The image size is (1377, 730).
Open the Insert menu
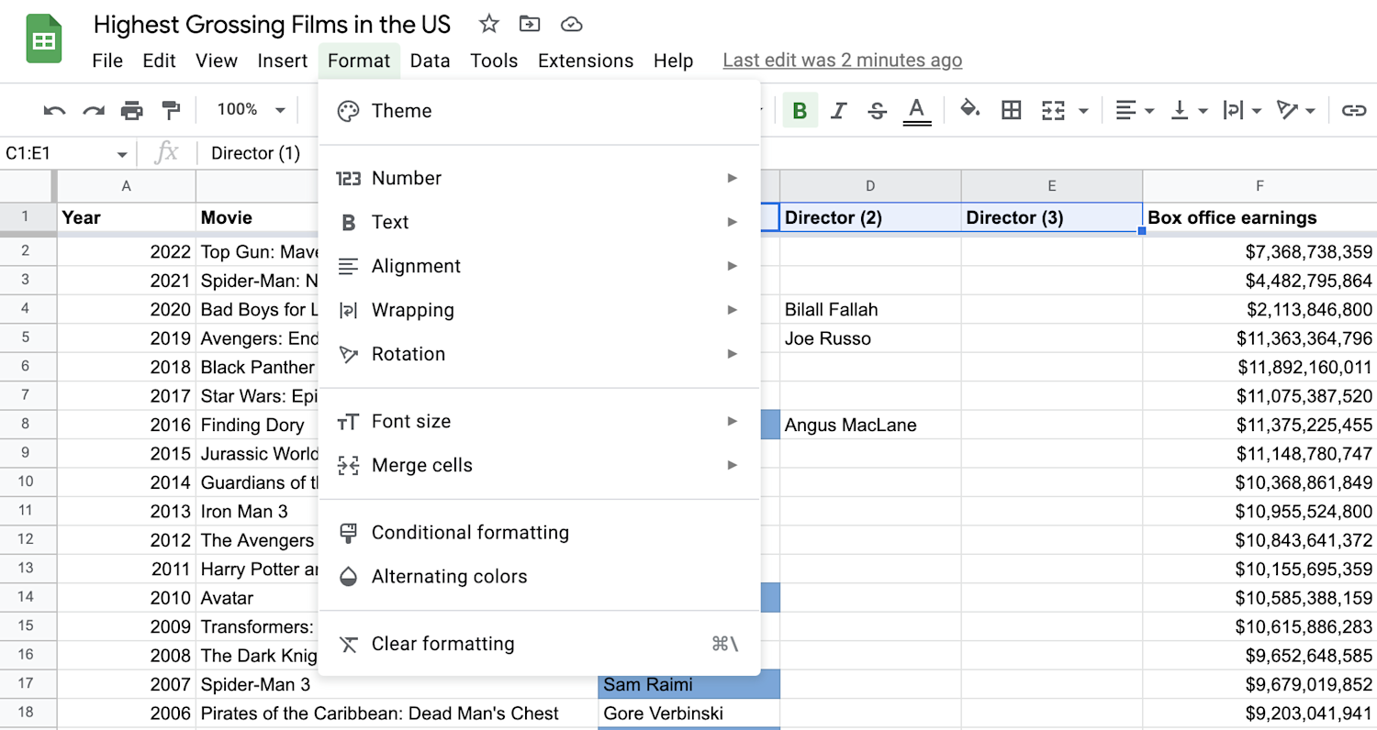pyautogui.click(x=283, y=61)
